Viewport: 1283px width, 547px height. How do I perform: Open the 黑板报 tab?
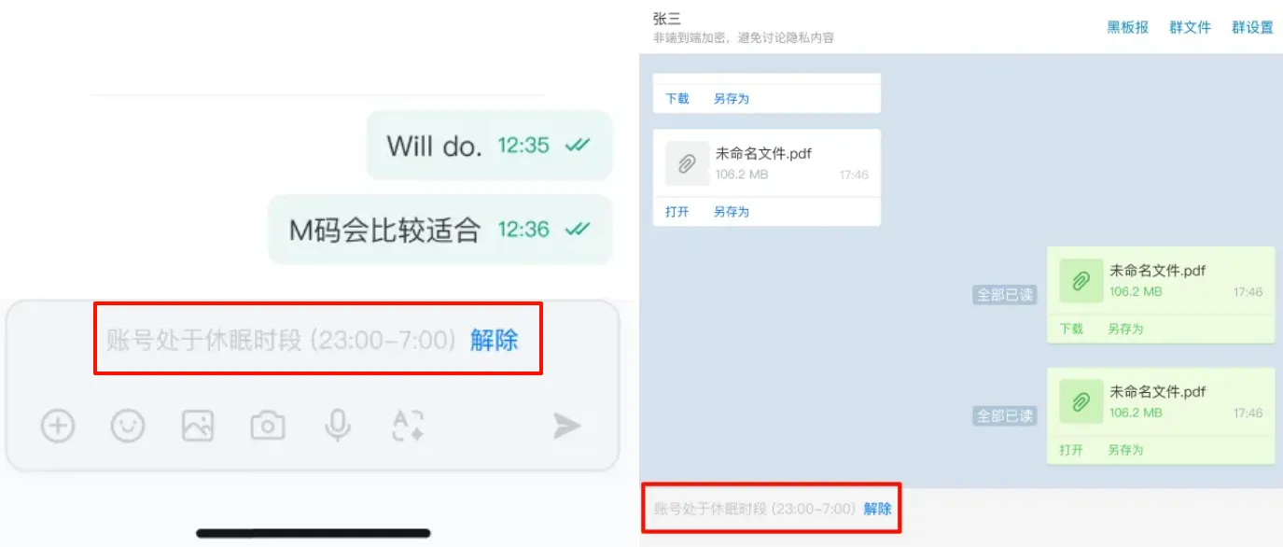[1128, 27]
